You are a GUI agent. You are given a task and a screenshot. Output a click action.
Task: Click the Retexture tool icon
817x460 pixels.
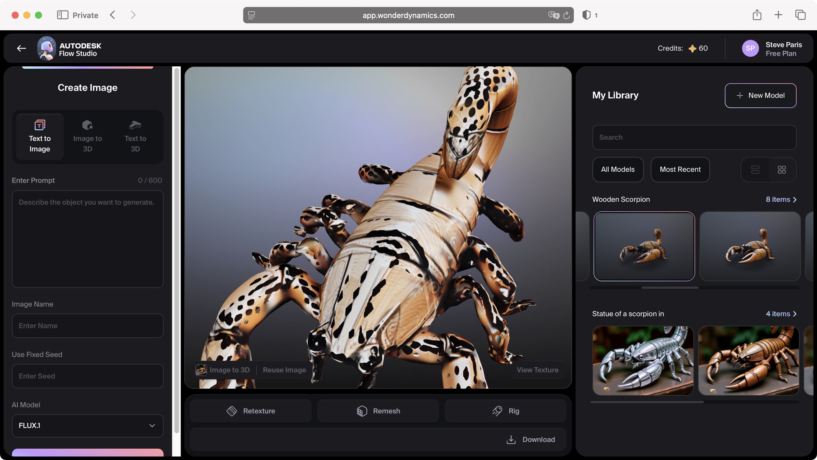(x=232, y=411)
